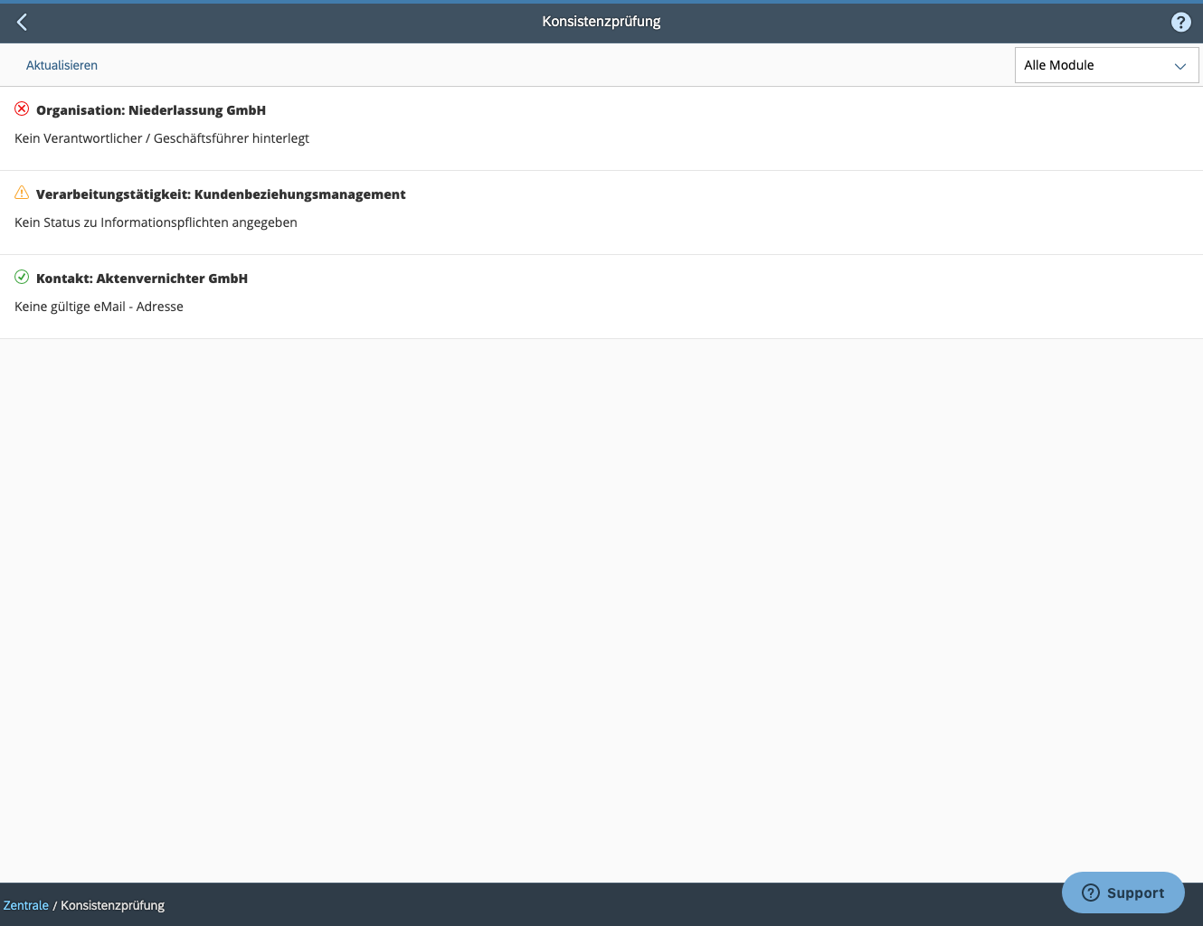The width and height of the screenshot is (1203, 926).
Task: Click the Aktualisieren link
Action: [x=62, y=65]
